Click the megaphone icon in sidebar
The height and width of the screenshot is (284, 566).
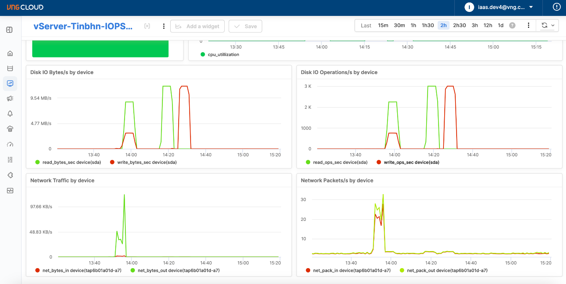[10, 98]
